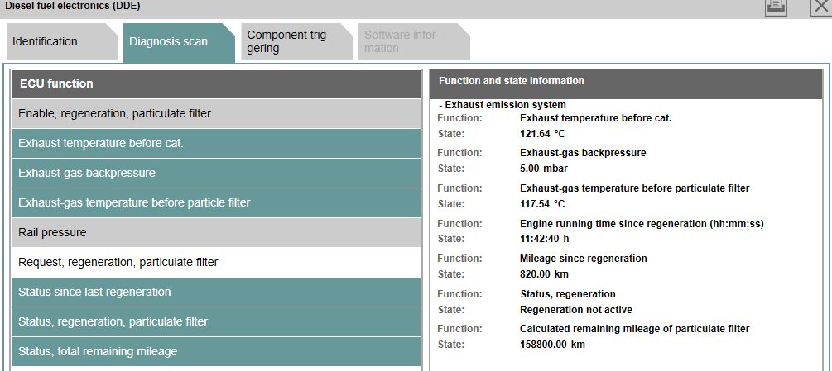This screenshot has width=832, height=371.
Task: Select the Rail pressure function
Action: [x=216, y=232]
